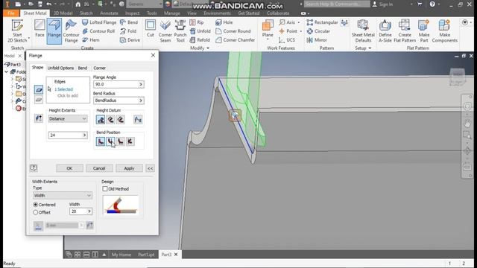Choose first Height Datum option
The image size is (477, 268).
(x=101, y=119)
